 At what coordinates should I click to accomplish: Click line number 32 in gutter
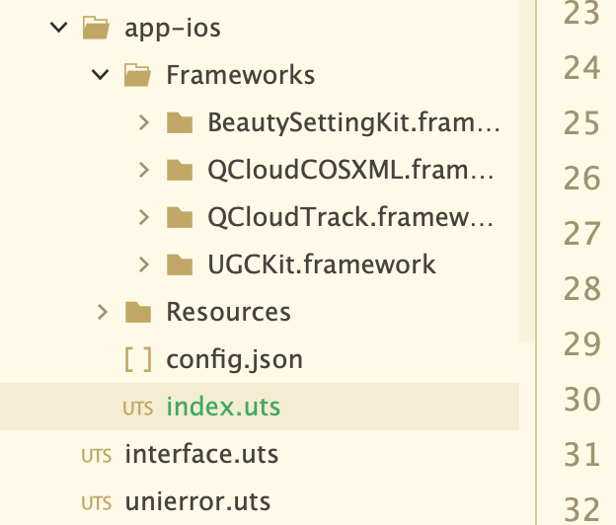[x=581, y=509]
